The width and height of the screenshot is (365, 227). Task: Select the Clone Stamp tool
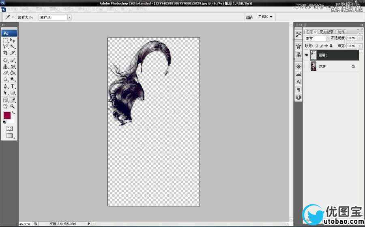[x=6, y=67]
